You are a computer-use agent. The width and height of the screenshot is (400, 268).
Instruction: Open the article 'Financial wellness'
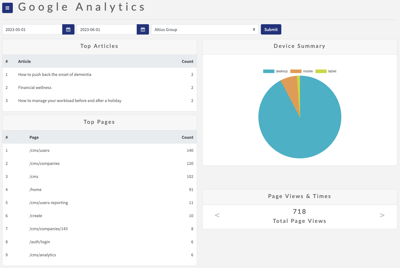click(35, 87)
